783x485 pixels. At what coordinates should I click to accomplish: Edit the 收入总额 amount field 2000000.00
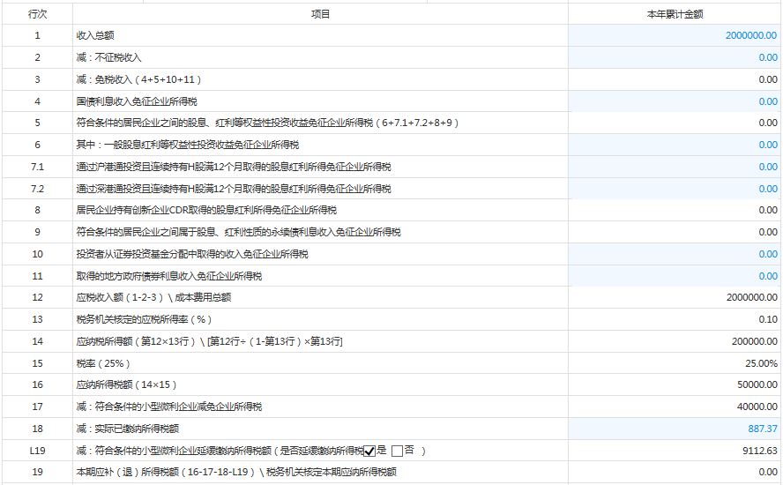(675, 35)
